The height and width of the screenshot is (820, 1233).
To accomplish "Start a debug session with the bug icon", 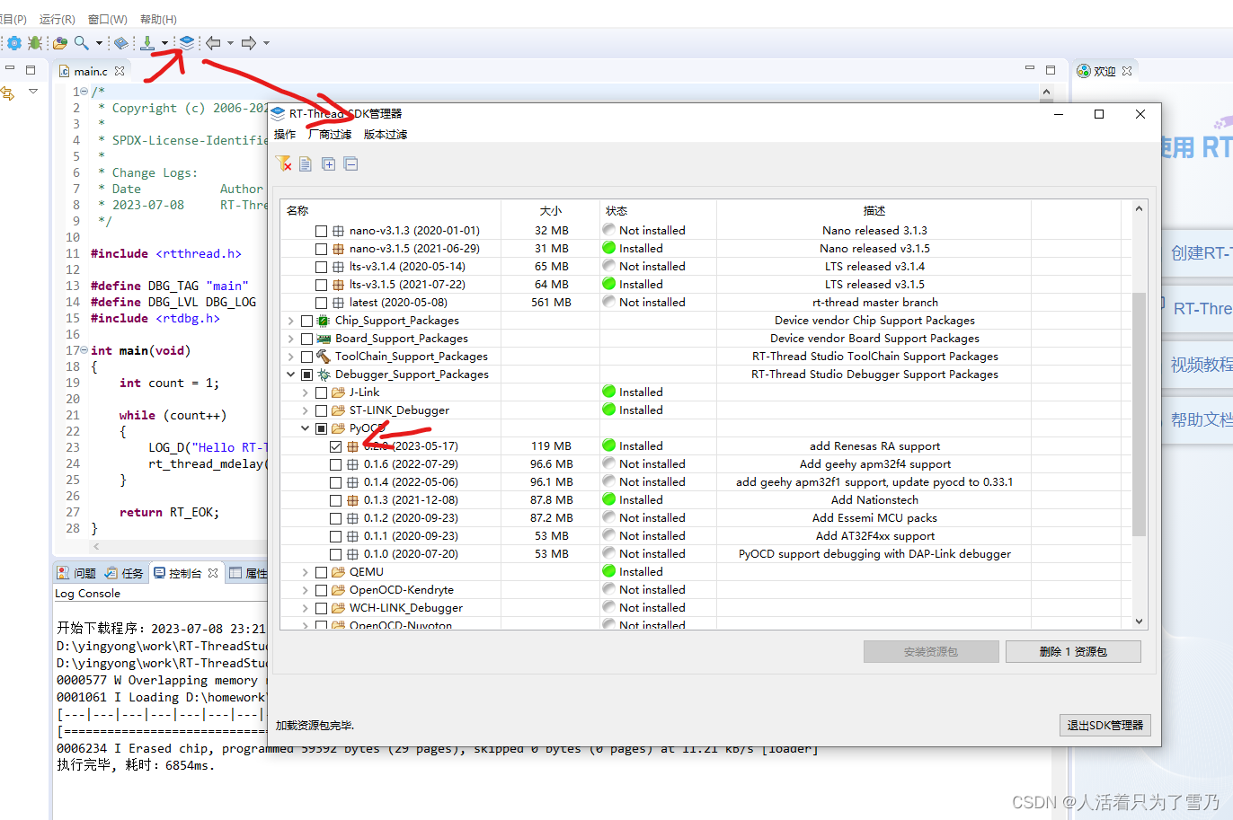I will click(x=34, y=42).
